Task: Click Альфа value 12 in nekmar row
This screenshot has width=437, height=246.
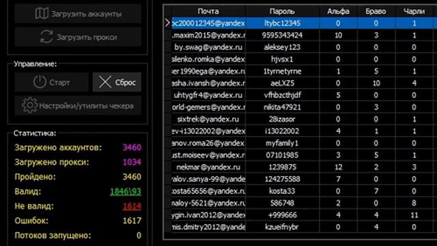Action: (339, 167)
